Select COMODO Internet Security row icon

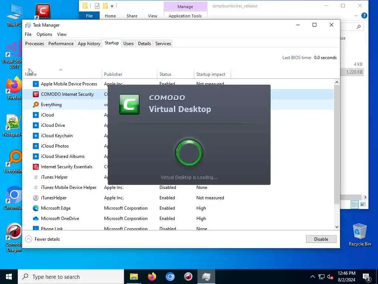[x=36, y=94]
